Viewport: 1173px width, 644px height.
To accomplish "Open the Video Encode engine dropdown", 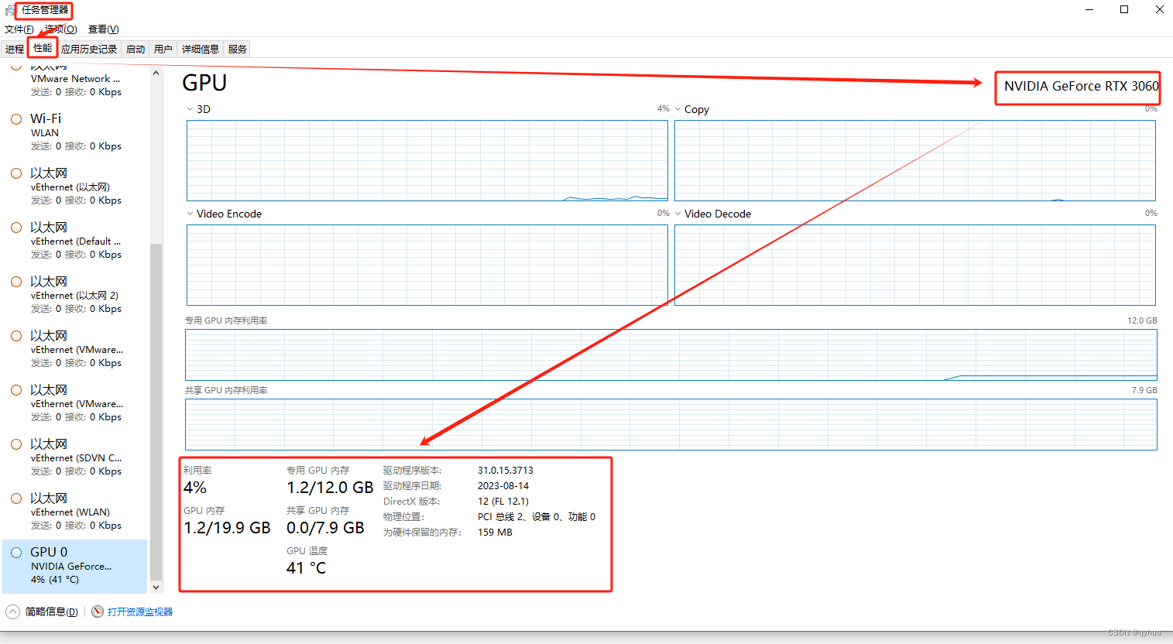I will [190, 214].
